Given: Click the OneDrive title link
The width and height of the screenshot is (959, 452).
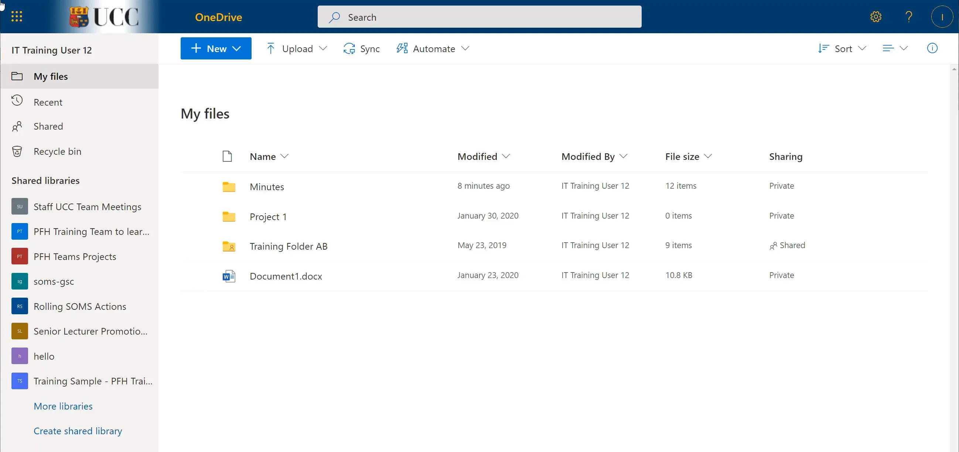Looking at the screenshot, I should point(219,17).
